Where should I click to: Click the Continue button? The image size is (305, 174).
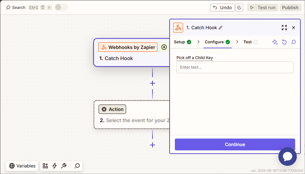(235, 144)
